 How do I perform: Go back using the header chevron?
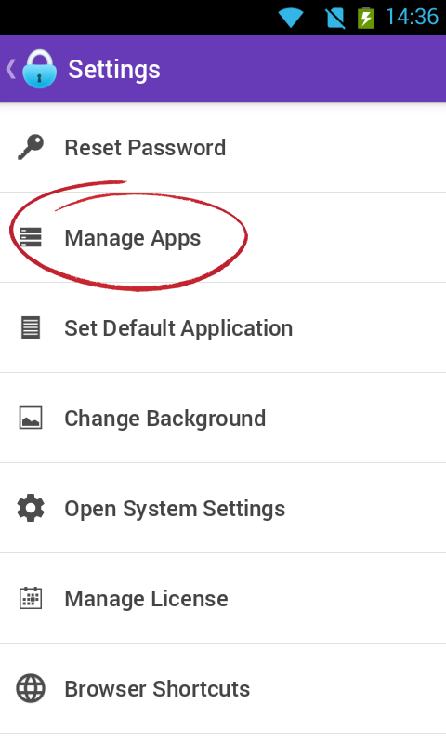pyautogui.click(x=11, y=69)
